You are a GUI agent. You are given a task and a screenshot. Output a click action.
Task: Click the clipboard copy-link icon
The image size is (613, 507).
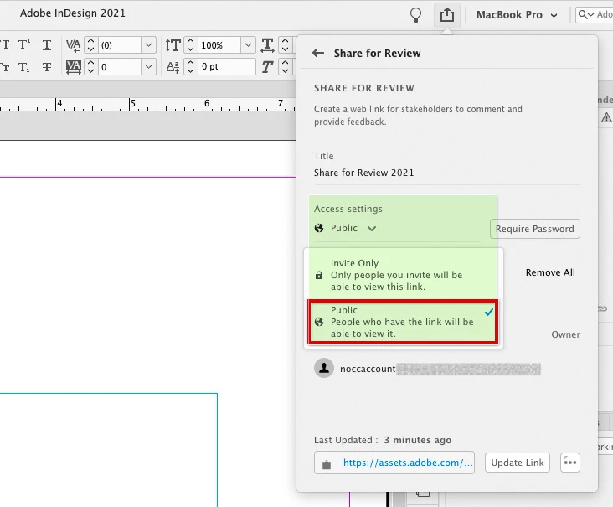tap(327, 464)
